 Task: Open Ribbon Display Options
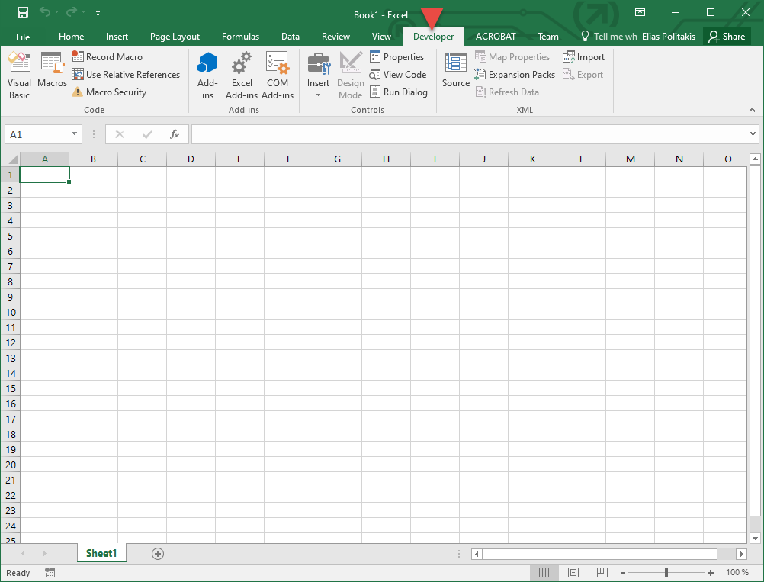click(640, 12)
